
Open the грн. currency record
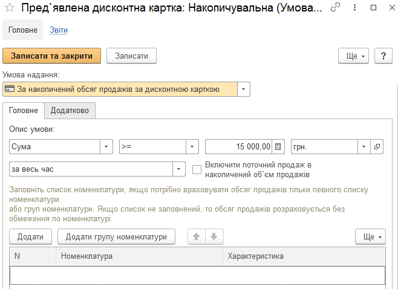(377, 147)
